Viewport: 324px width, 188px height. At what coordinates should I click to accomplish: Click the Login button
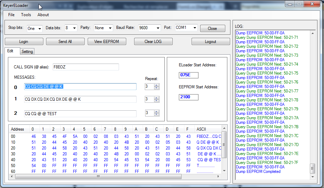pos(24,42)
